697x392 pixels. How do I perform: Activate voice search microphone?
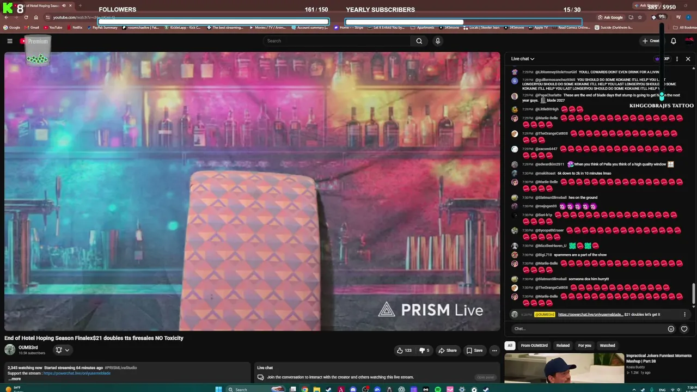pyautogui.click(x=437, y=41)
